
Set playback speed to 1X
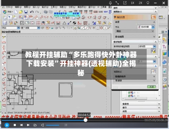(132, 3)
